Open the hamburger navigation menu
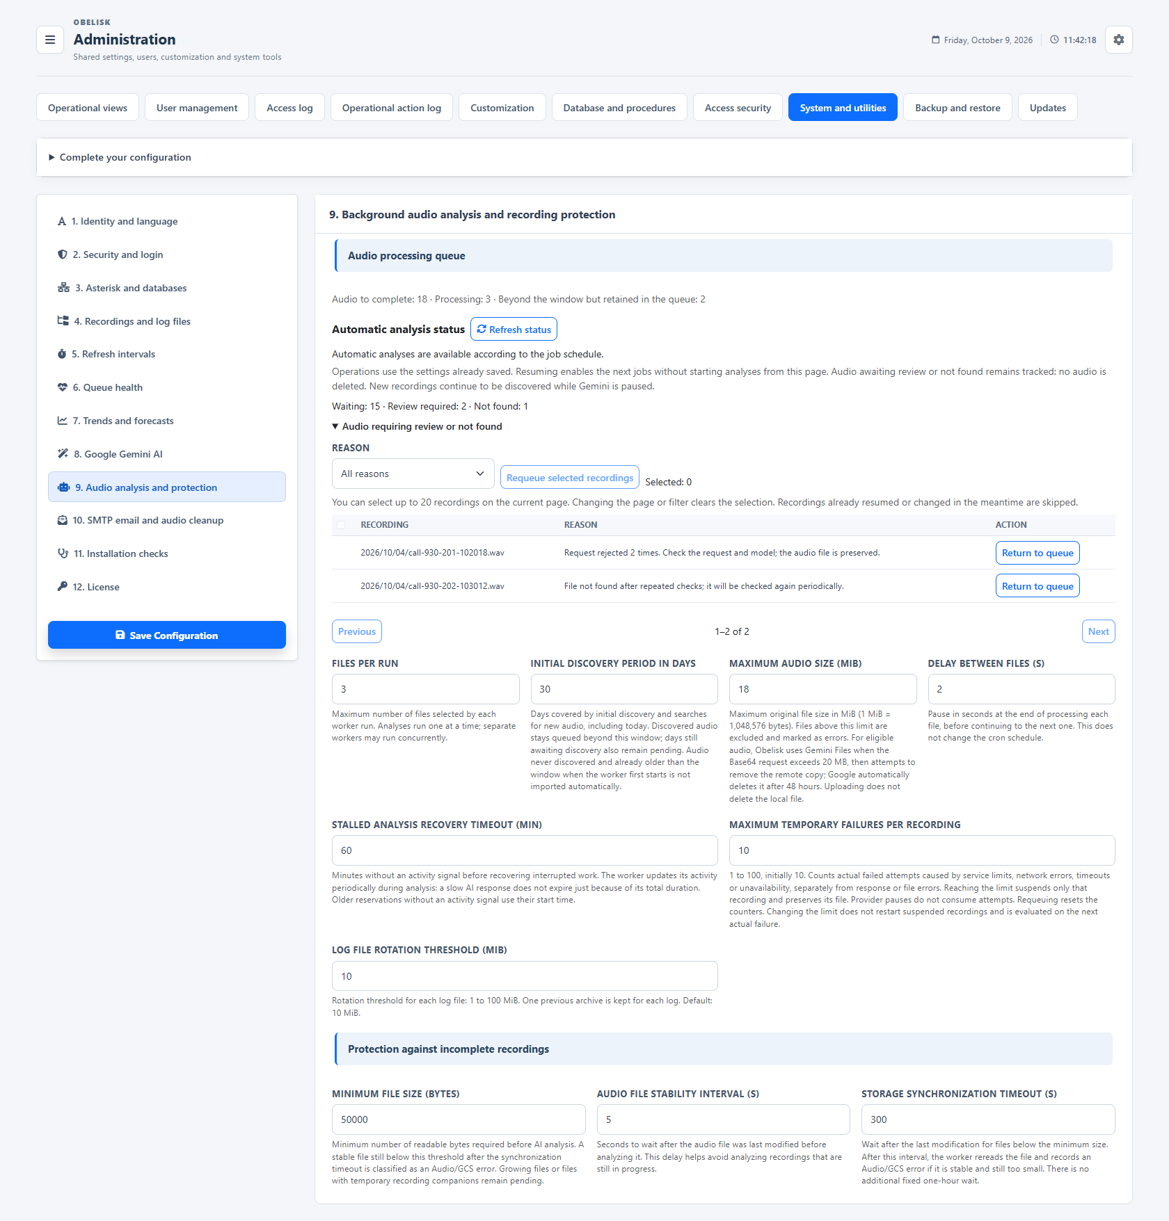 (50, 40)
